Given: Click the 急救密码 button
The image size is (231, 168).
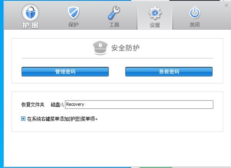Looking at the screenshot, I should click(x=169, y=72).
